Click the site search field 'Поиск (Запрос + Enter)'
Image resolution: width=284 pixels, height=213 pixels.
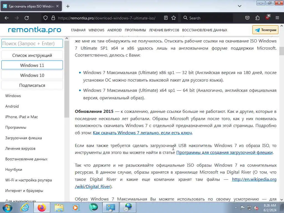[x=32, y=44]
